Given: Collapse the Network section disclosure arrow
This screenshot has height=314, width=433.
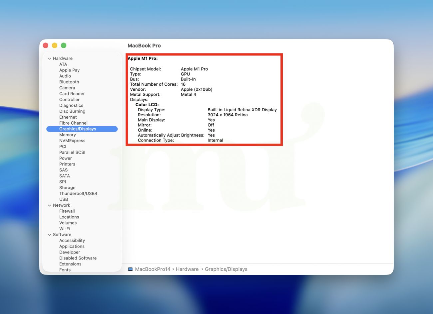Looking at the screenshot, I should (50, 205).
